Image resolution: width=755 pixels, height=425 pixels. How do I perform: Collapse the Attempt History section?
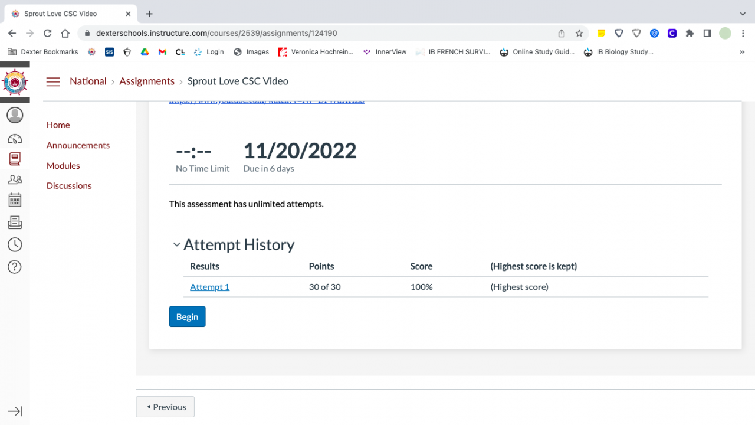point(176,244)
